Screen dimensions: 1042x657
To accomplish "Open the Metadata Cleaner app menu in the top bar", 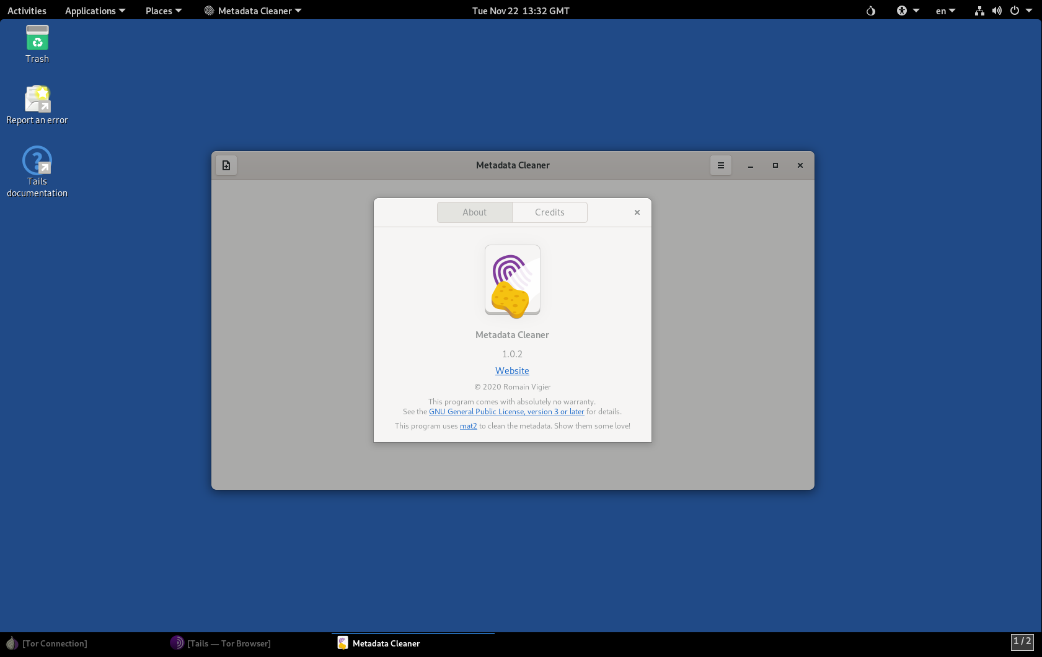I will point(253,11).
